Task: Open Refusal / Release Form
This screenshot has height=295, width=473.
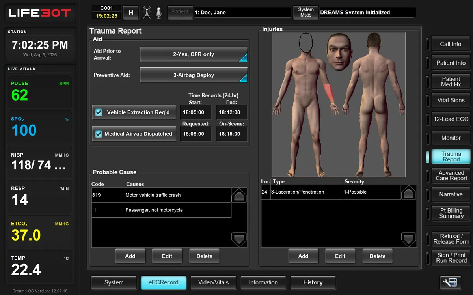Action: pos(451,239)
